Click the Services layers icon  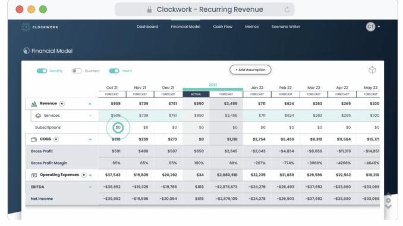[x=38, y=116]
